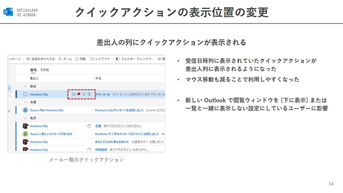Open the メッセージ dropdown at the toolbar's left edge
Image resolution: width=343 pixels, height=193 pixels.
point(16,59)
